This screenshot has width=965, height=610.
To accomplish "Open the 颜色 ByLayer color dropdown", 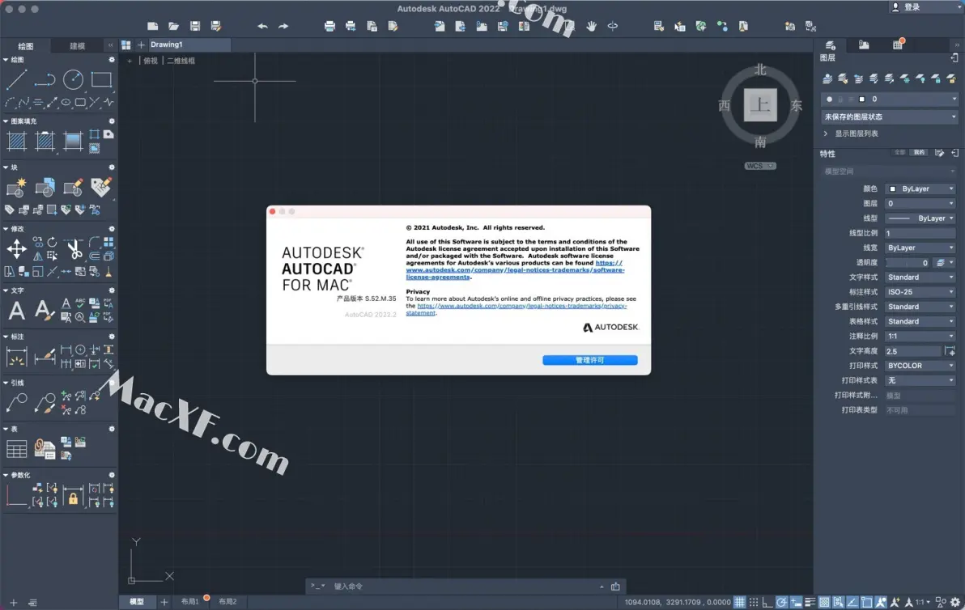I will click(x=920, y=189).
